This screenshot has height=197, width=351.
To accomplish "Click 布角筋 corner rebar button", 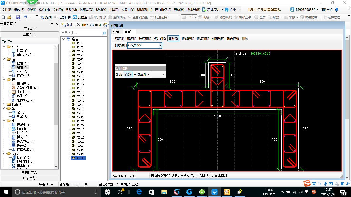I will click(120, 38).
